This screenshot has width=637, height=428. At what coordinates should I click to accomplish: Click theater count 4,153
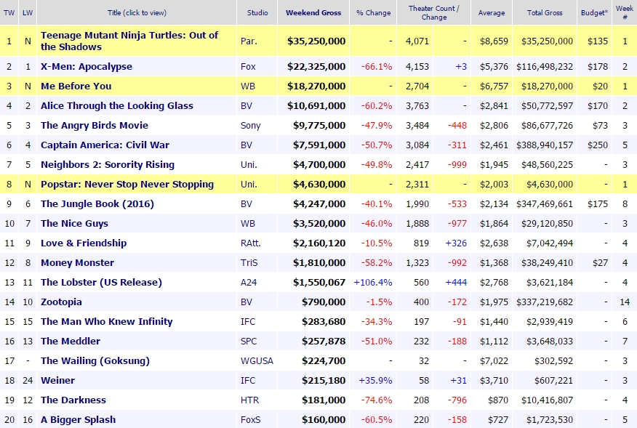click(417, 67)
